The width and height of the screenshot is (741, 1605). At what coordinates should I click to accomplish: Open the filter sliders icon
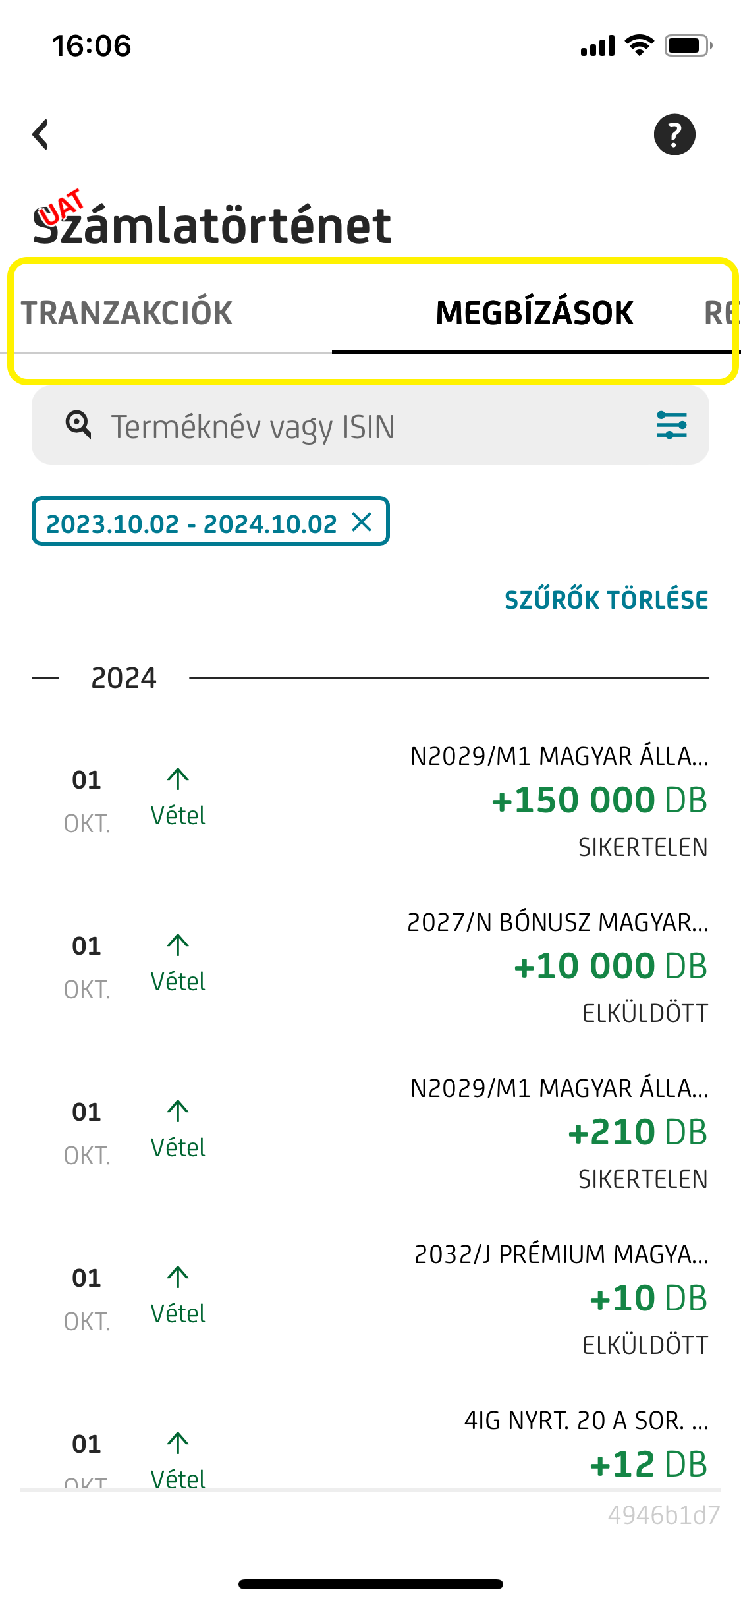(671, 425)
